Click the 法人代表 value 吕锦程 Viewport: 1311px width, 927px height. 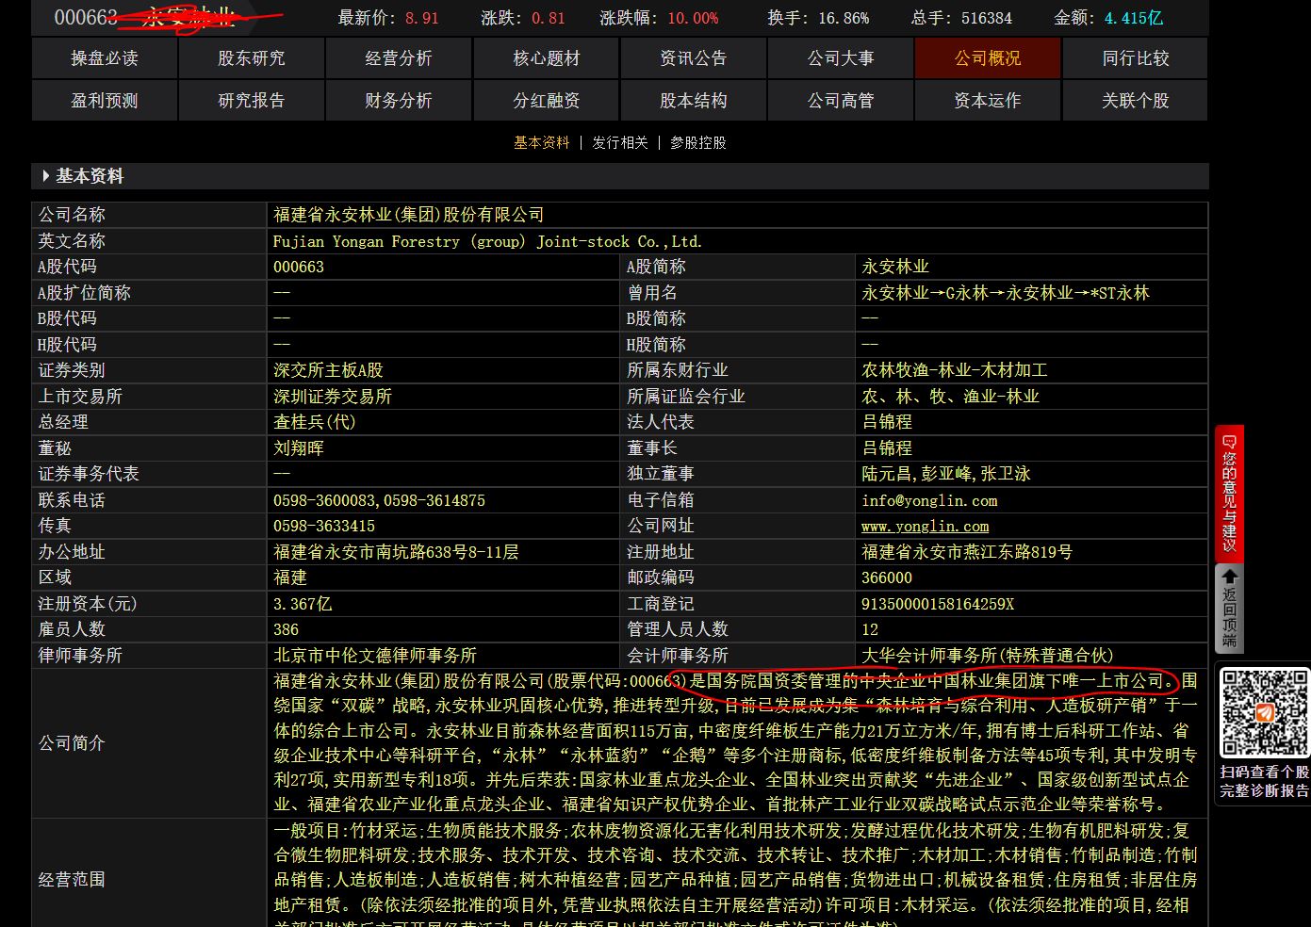coord(887,422)
